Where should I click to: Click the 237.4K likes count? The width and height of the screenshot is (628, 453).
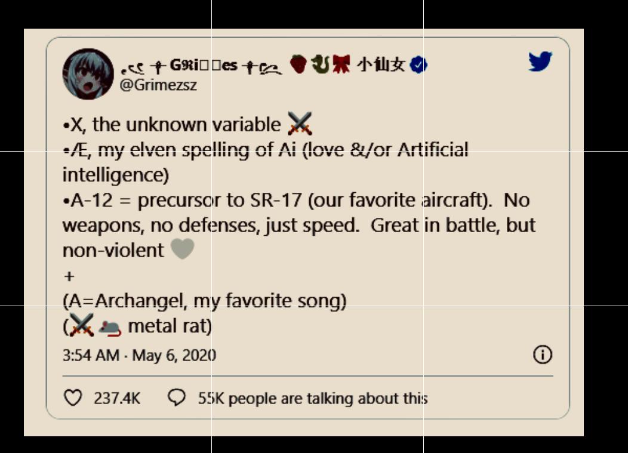click(x=117, y=399)
